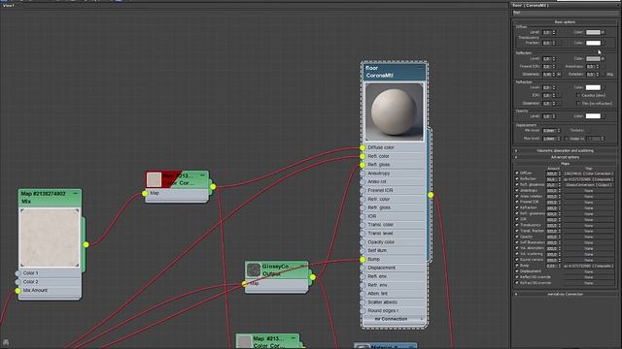Open the Diffuse Color Correction map button
Viewport: 622px width, 349px height.
[589, 174]
